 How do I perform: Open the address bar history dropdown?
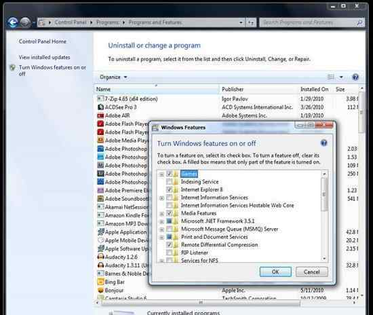coord(241,22)
